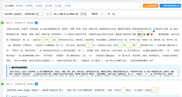Click the 【阿本郎】 headword text
This screenshot has width=182, height=97.
[11, 90]
